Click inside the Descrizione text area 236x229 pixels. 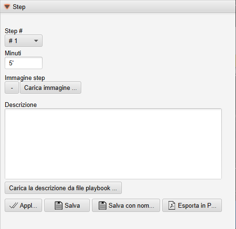(x=113, y=144)
